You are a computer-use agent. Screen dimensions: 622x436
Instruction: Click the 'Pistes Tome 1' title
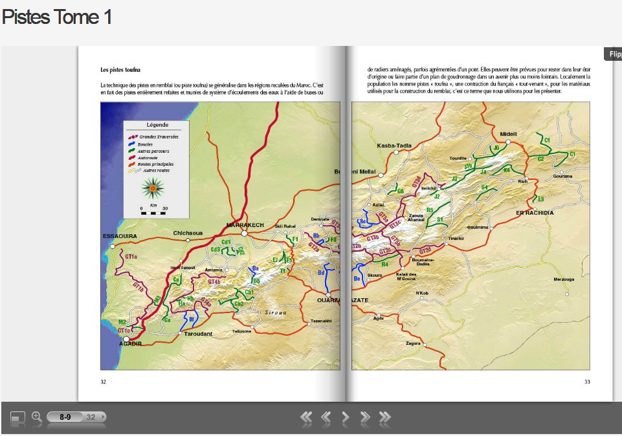57,17
